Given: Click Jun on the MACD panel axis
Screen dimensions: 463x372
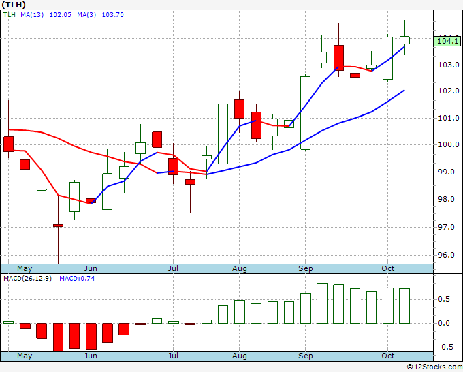Looking at the screenshot, I should coord(91,356).
